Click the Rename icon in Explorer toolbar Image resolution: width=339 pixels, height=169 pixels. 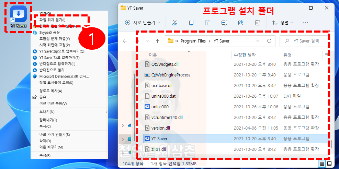(224, 23)
